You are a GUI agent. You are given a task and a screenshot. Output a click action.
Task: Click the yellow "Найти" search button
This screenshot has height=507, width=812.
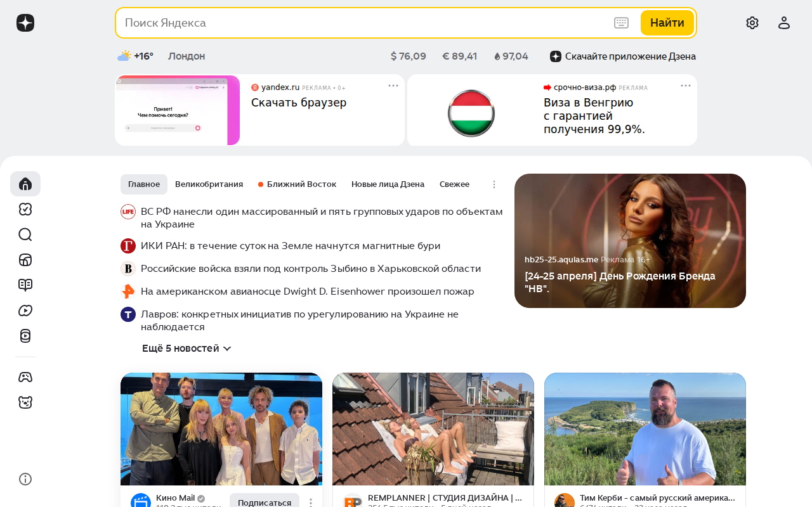click(667, 23)
